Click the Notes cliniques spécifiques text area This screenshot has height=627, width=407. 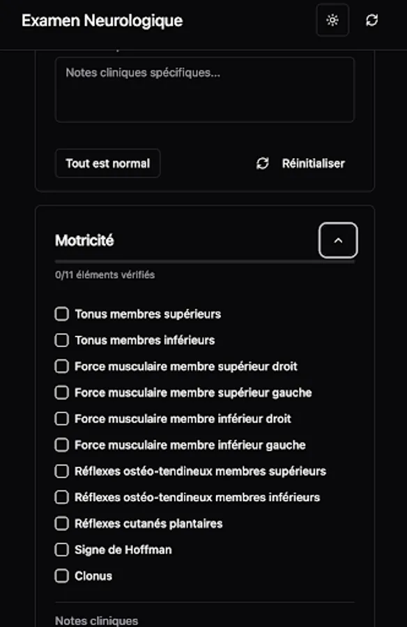pyautogui.click(x=204, y=90)
